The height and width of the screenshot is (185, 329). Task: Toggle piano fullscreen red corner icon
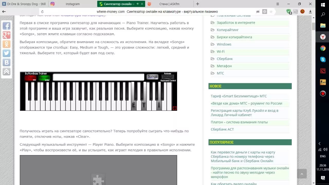175,108
